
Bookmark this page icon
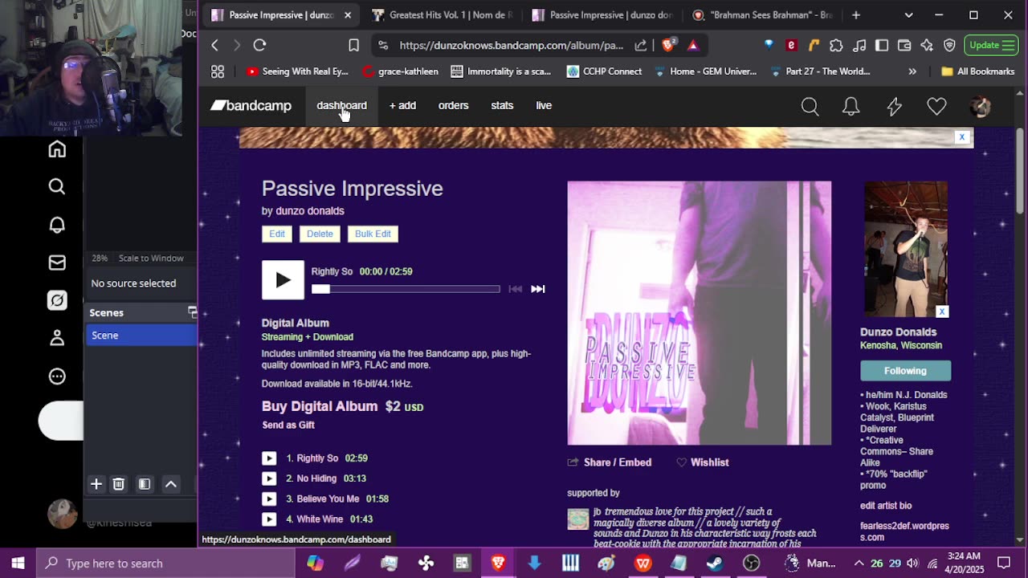click(x=353, y=45)
